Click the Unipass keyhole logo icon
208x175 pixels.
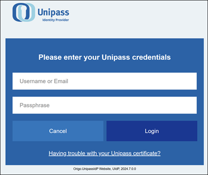[x=24, y=12]
